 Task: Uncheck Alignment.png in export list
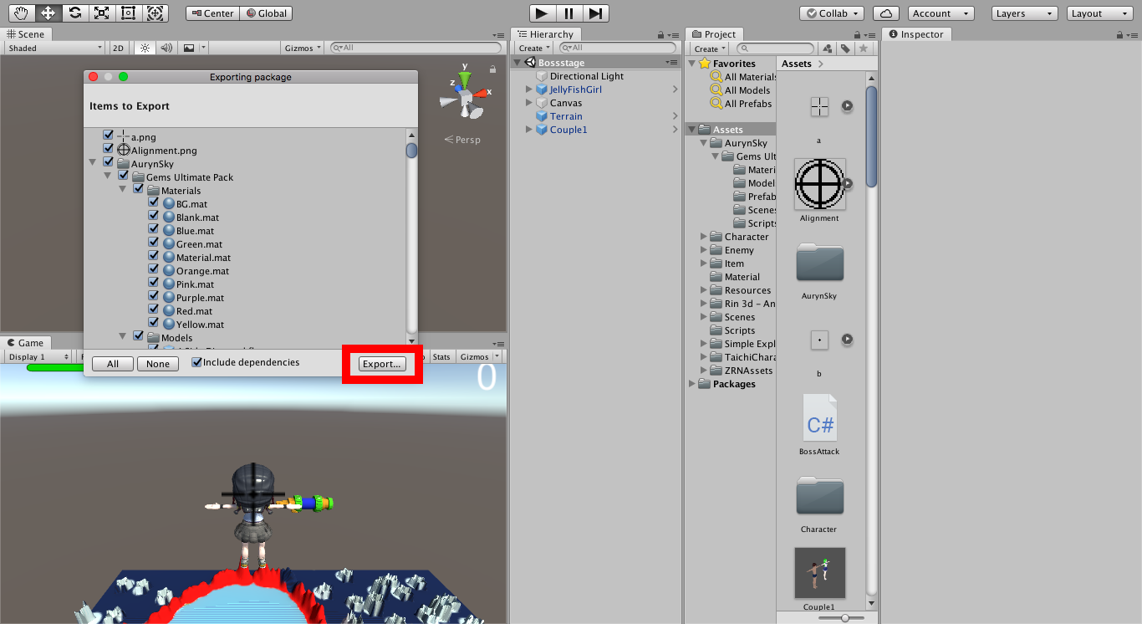pos(108,148)
